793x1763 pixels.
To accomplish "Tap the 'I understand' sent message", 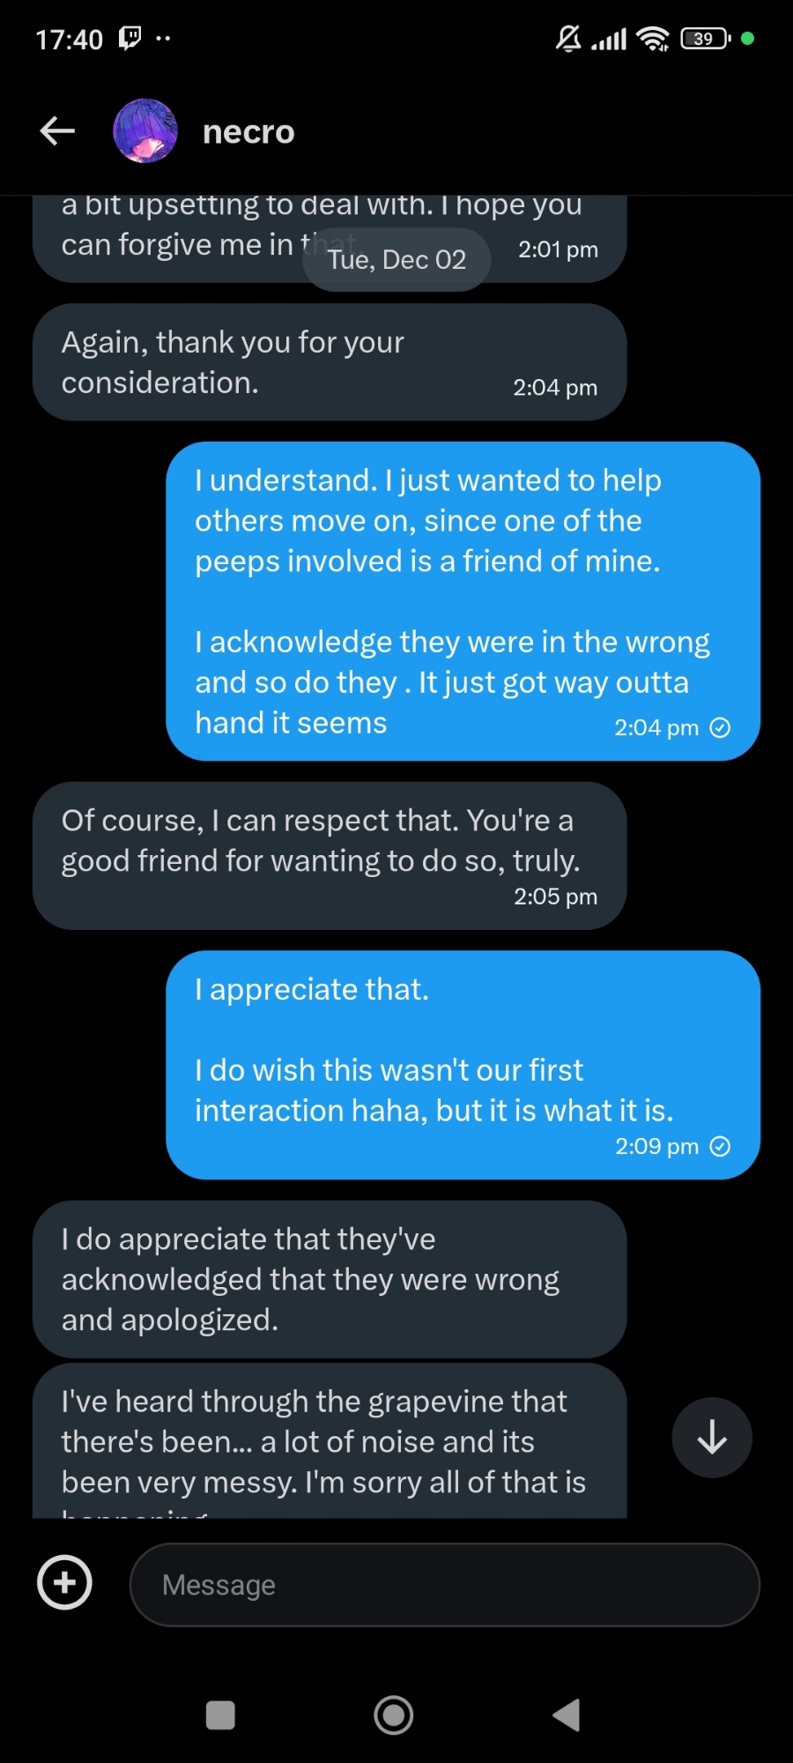I will [x=463, y=600].
